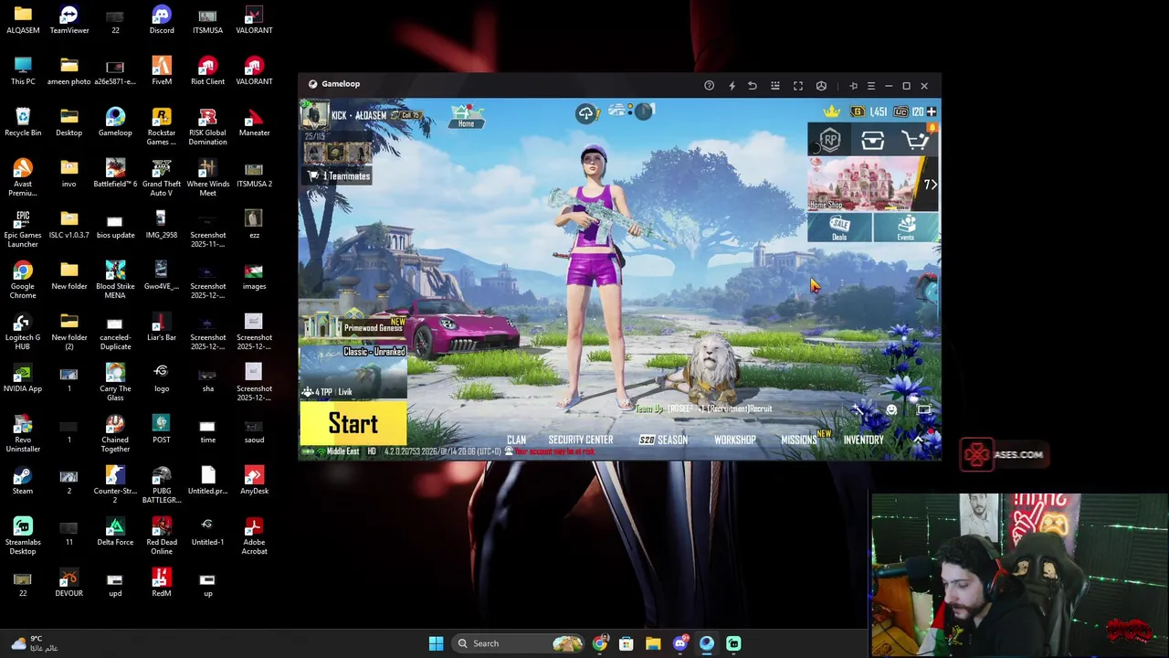The image size is (1169, 658).
Task: Open the Gameloop hamburger menu
Action: 870,86
